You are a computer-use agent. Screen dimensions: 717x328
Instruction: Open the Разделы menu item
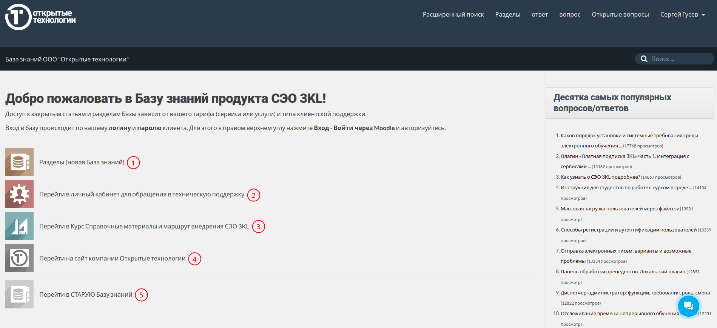(x=507, y=15)
